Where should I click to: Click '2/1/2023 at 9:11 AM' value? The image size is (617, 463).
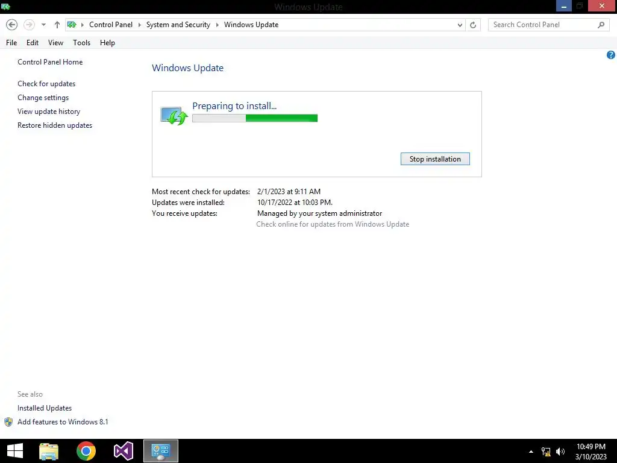click(289, 191)
